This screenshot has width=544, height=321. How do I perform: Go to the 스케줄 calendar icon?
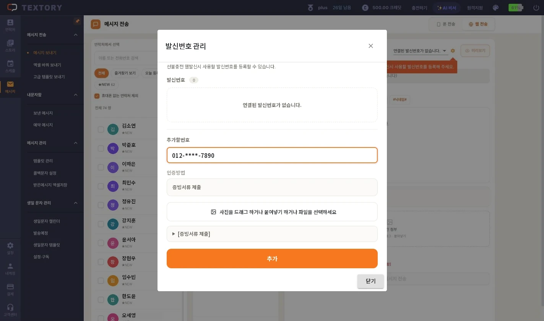click(10, 66)
